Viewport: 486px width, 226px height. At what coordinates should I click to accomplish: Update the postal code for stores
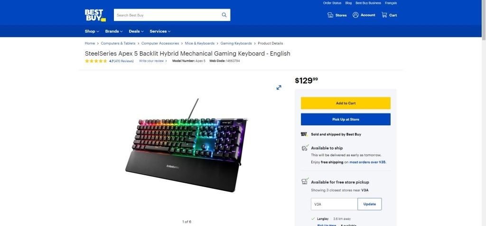click(x=369, y=204)
